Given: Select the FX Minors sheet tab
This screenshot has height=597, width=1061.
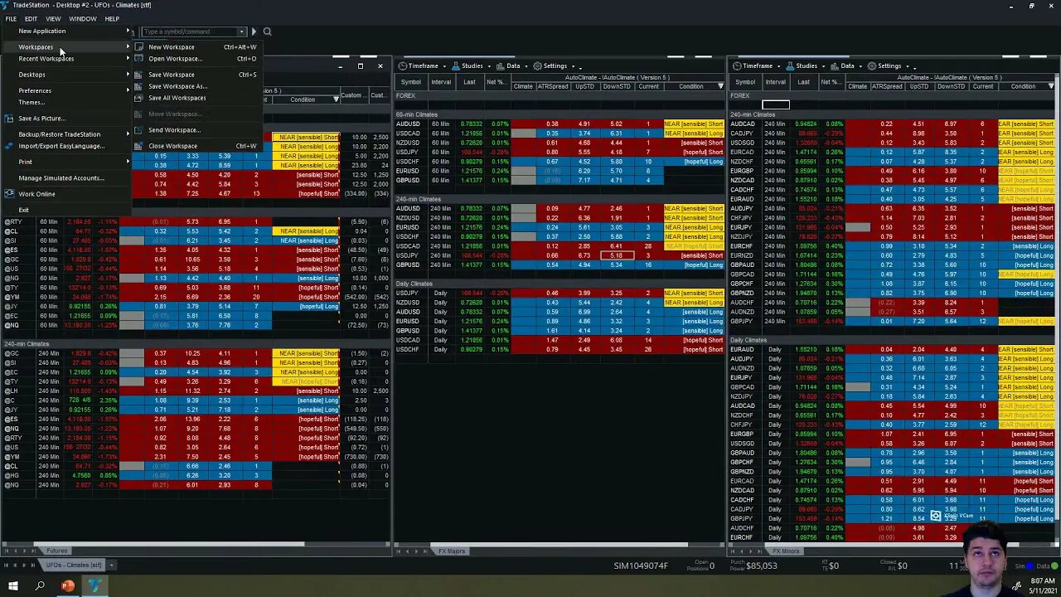Looking at the screenshot, I should point(786,551).
